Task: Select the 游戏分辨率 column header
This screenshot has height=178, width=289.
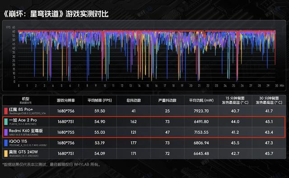Action: pyautogui.click(x=66, y=101)
